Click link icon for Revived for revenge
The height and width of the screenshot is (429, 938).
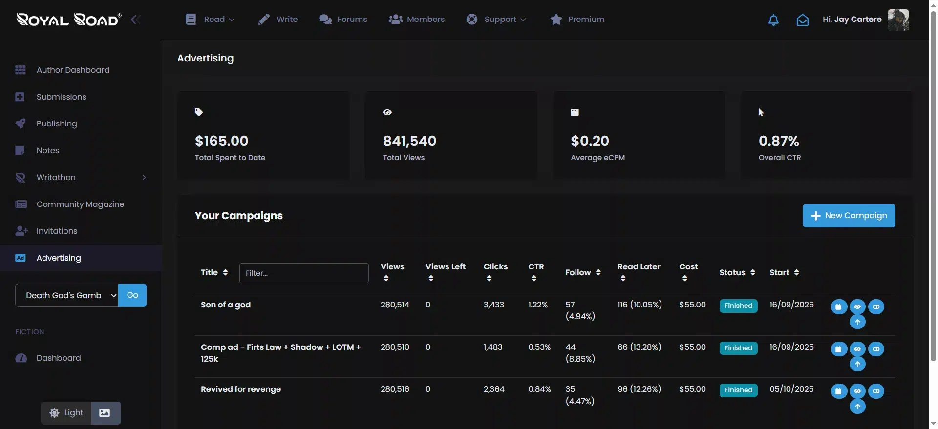pyautogui.click(x=876, y=391)
